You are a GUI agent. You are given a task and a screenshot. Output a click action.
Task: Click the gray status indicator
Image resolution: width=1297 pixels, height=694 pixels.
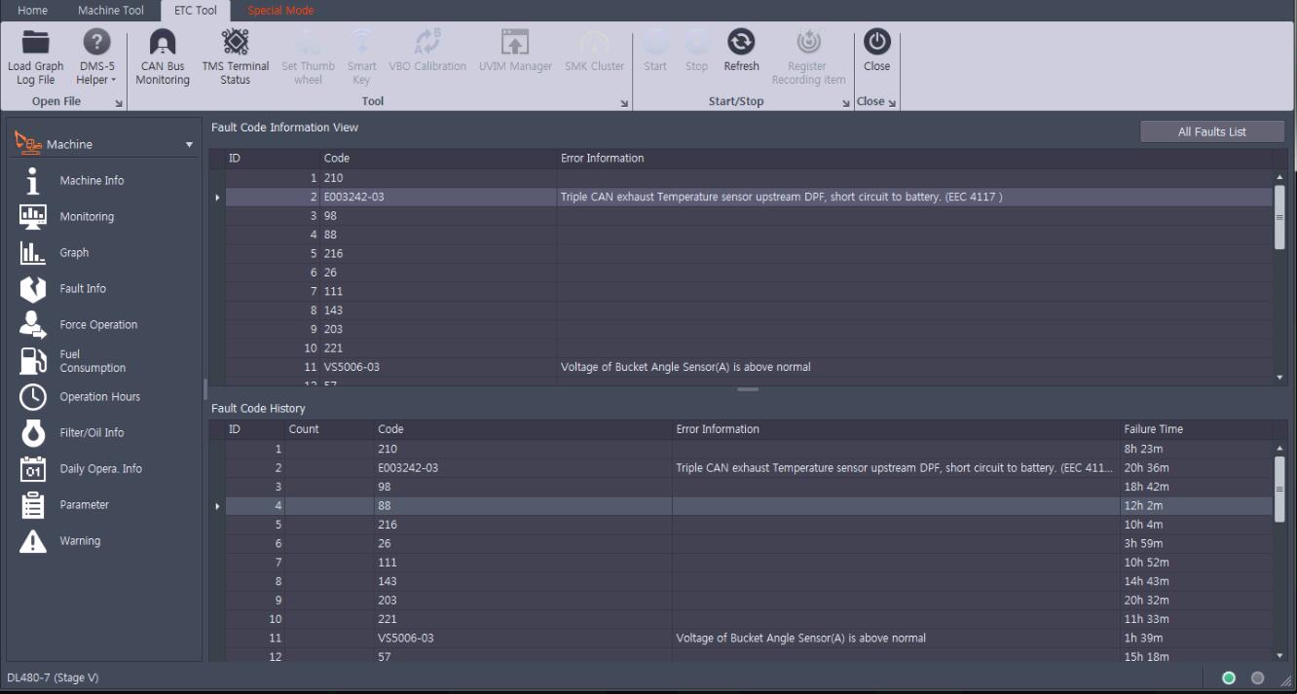click(x=1258, y=677)
